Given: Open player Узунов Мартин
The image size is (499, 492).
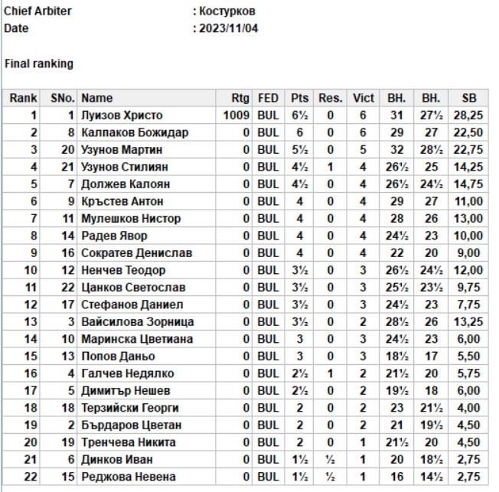Looking at the screenshot, I should tap(119, 150).
